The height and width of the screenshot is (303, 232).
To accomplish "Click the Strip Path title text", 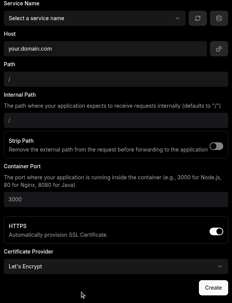I will point(21,141).
